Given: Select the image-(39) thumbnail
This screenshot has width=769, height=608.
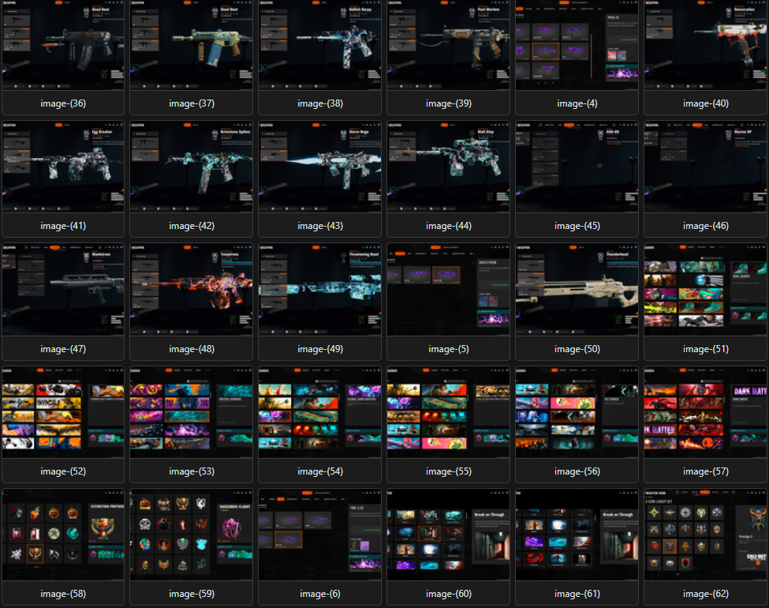Looking at the screenshot, I should pyautogui.click(x=448, y=45).
